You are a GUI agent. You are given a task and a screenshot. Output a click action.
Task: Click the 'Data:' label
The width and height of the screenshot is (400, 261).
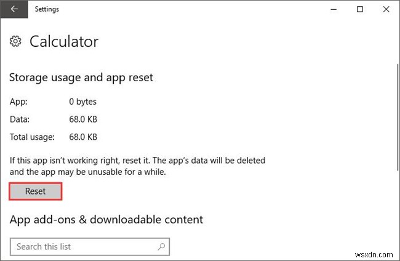point(19,119)
